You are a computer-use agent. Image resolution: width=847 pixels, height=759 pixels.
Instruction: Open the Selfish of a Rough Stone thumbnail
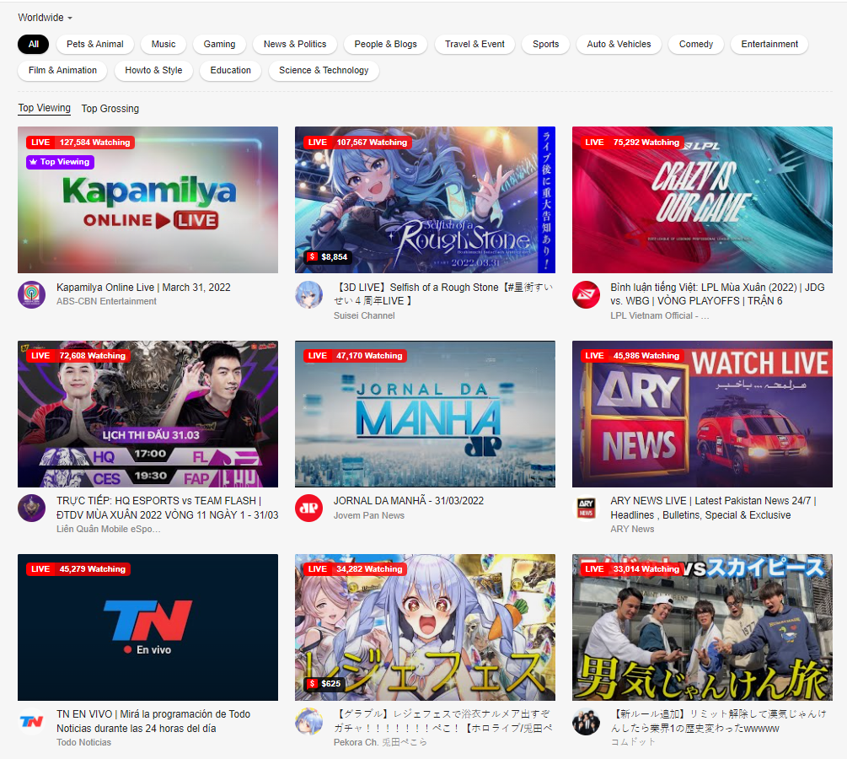click(425, 200)
